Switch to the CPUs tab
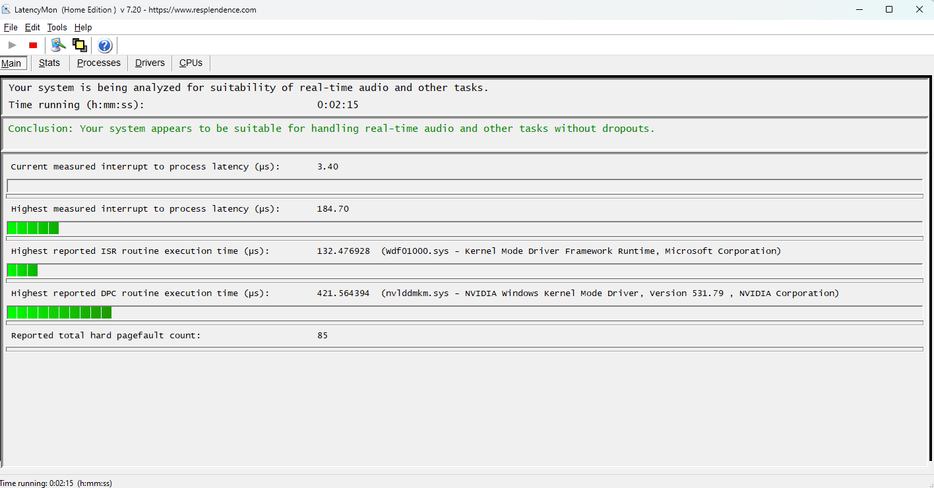The width and height of the screenshot is (934, 488). coord(191,63)
